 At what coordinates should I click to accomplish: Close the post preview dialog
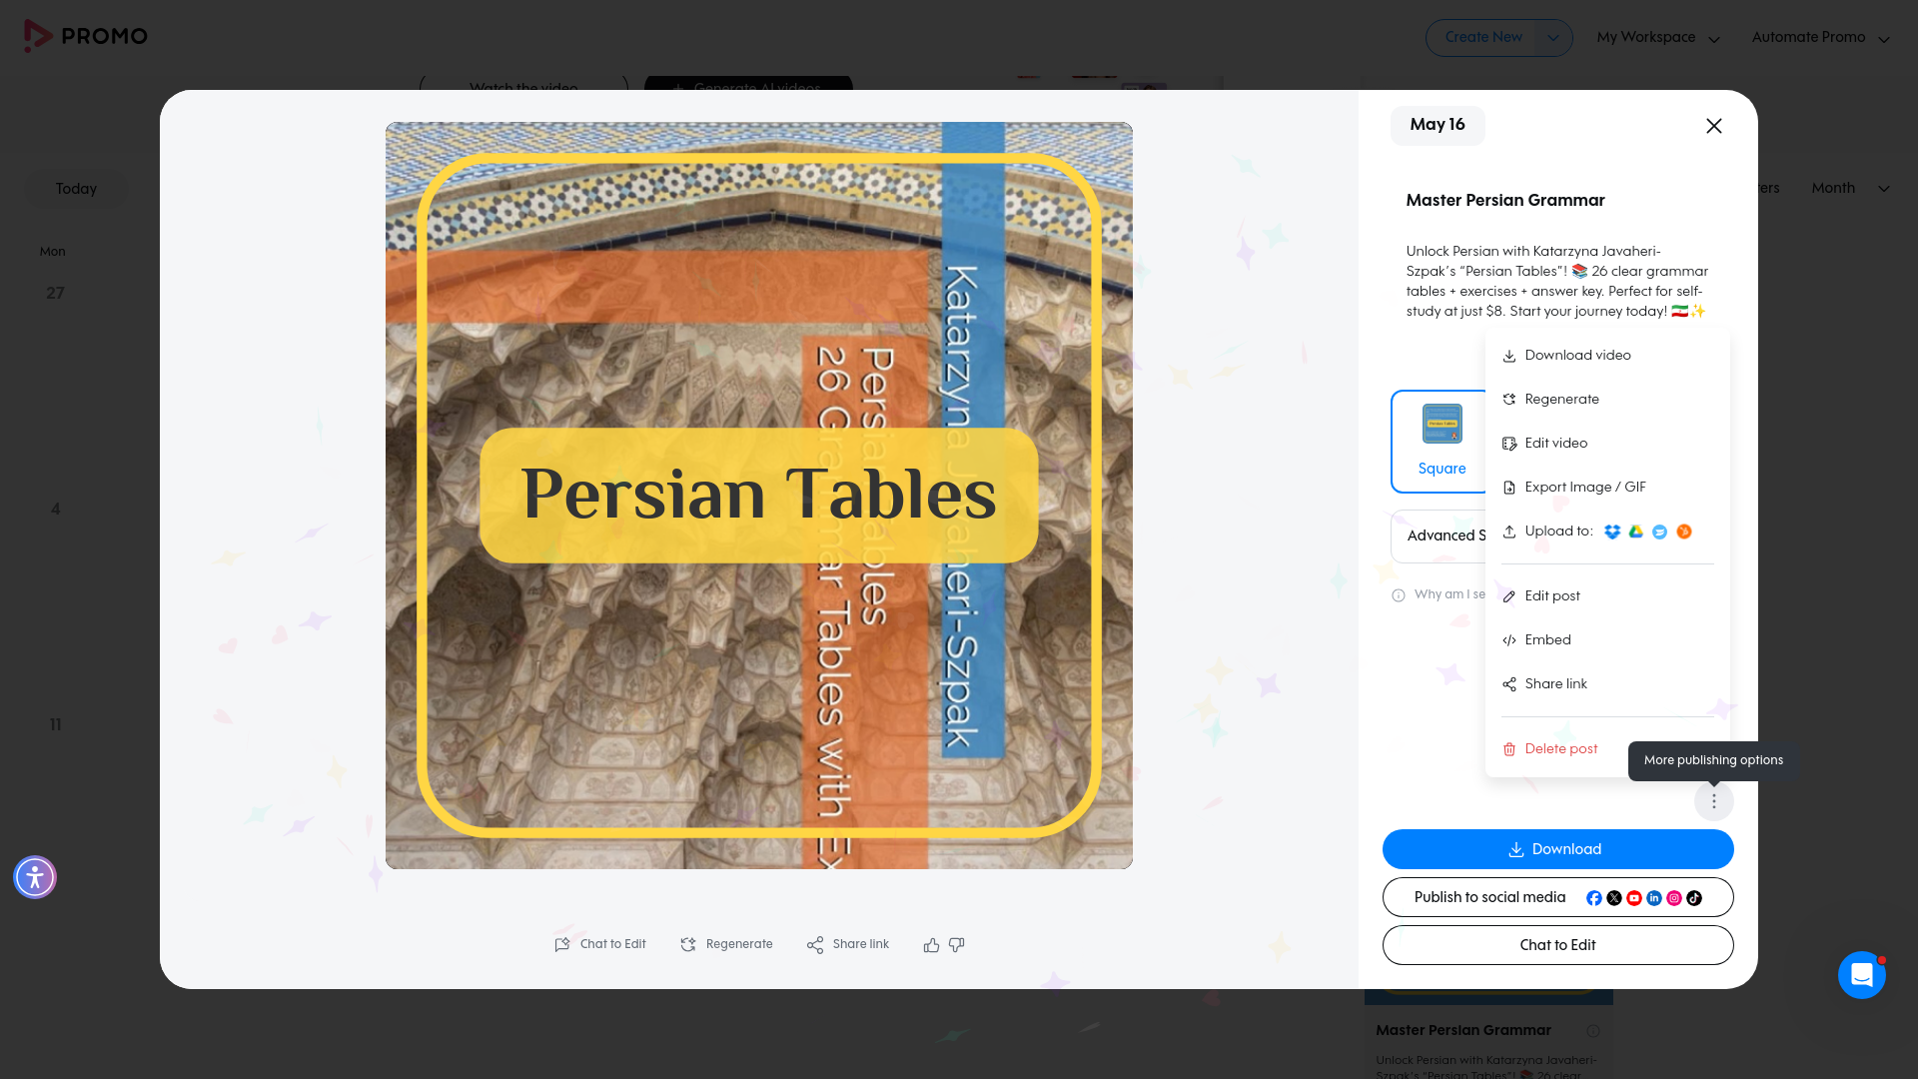pos(1714,126)
